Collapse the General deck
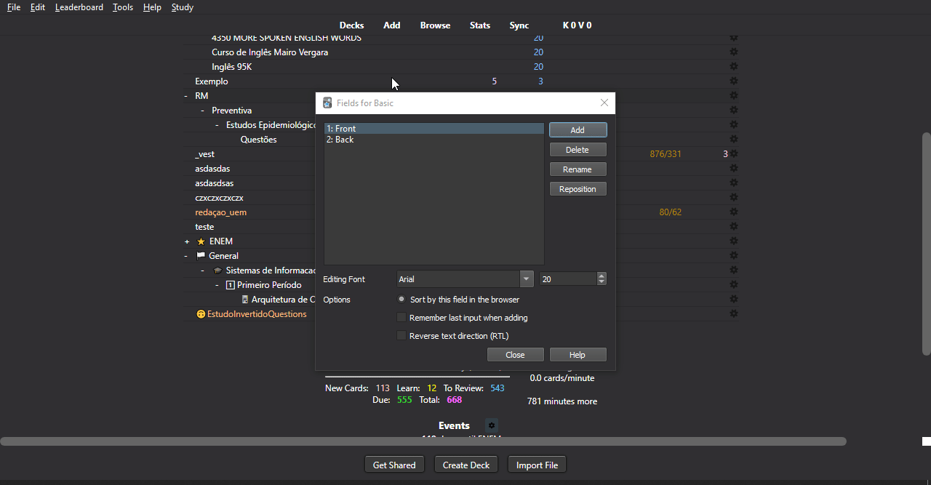 186,256
